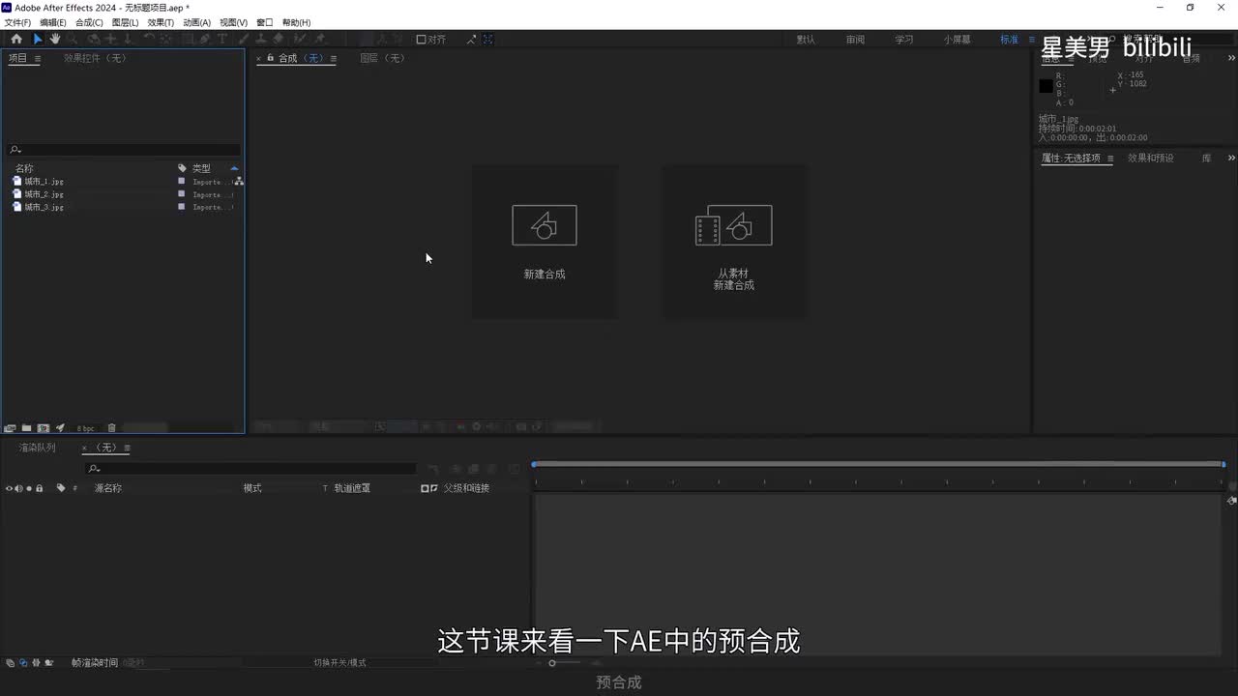Select 城市_3.jpg in Project panel
Screen dimensions: 1238x696
pos(44,207)
